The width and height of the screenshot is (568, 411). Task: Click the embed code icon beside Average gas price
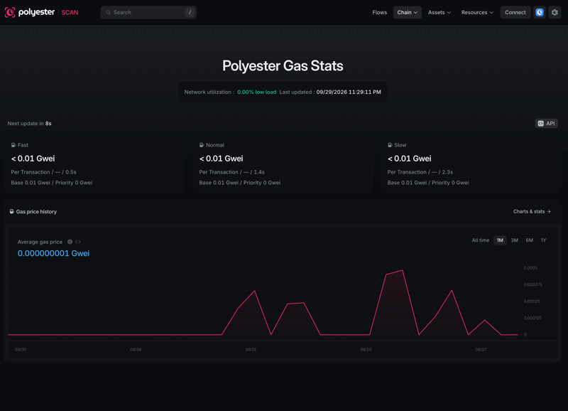(78, 242)
